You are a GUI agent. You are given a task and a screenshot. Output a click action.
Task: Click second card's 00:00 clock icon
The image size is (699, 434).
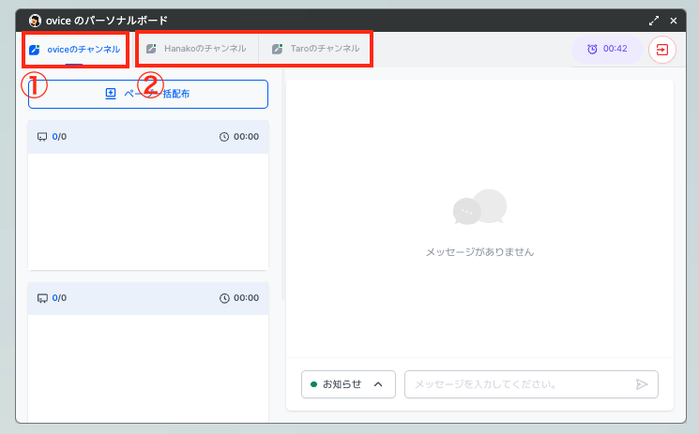point(224,298)
